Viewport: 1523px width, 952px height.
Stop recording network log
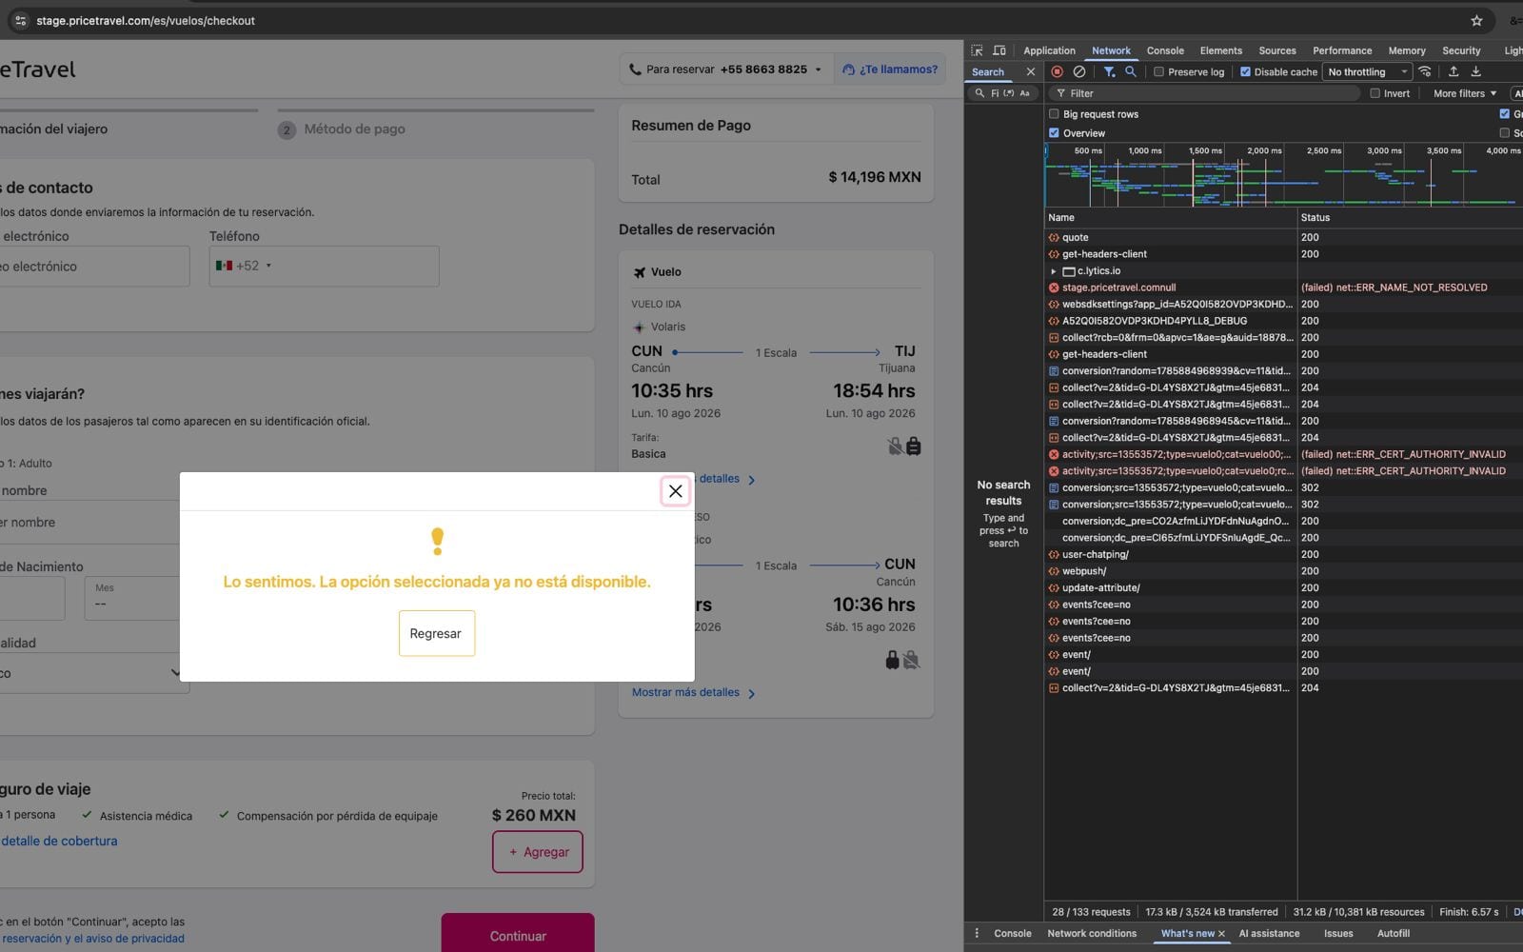pos(1057,71)
